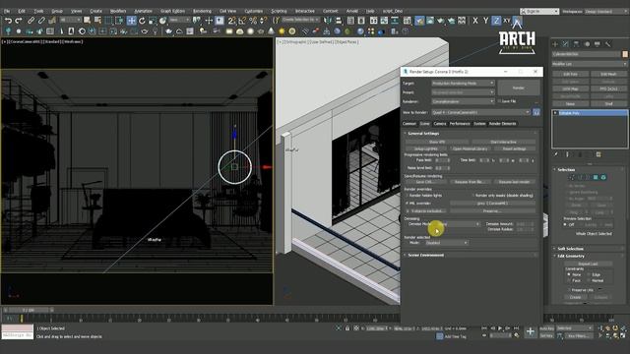Open the Rendering menu
630x354 pixels.
point(202,11)
